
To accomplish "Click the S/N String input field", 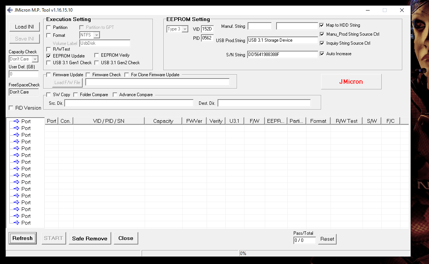I will [x=282, y=54].
